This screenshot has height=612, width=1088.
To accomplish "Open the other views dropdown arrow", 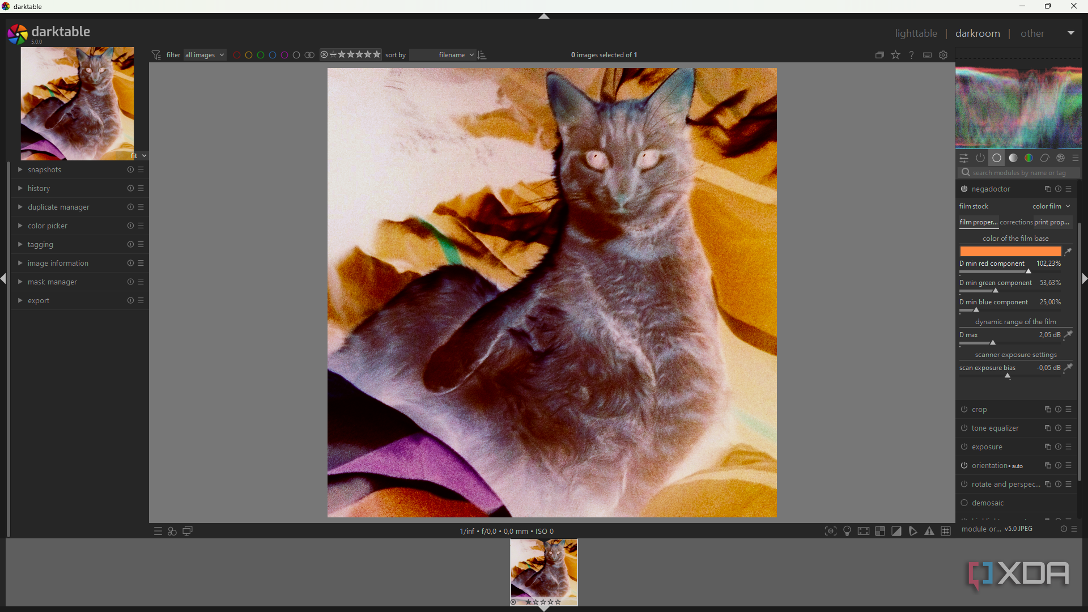I will (x=1071, y=33).
